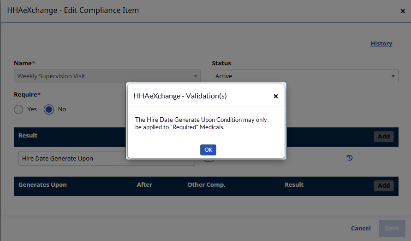Click the history clock icon in Result row
Screen dimensions: 411x241
coord(350,158)
